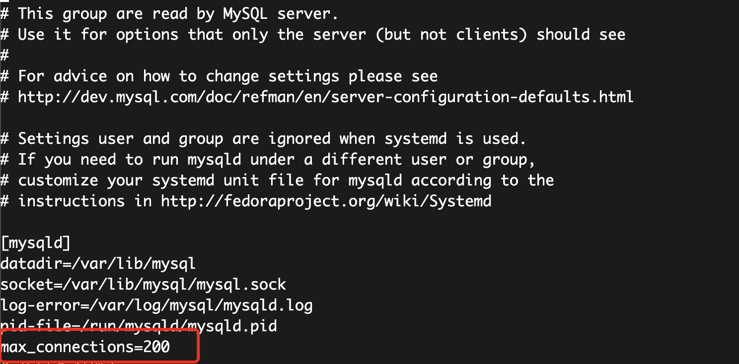Screen dimensions: 739x364
Task: Click the empty line above [mysqld]
Action: pyautogui.click(x=369, y=222)
